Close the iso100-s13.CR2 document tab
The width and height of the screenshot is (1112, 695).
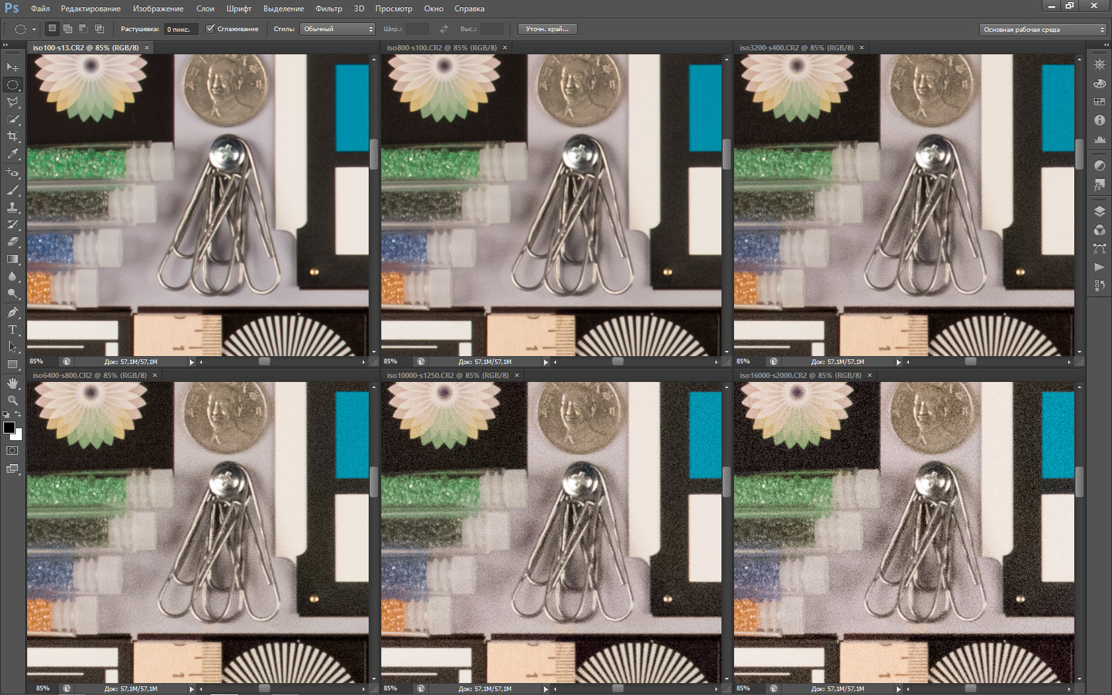[147, 48]
